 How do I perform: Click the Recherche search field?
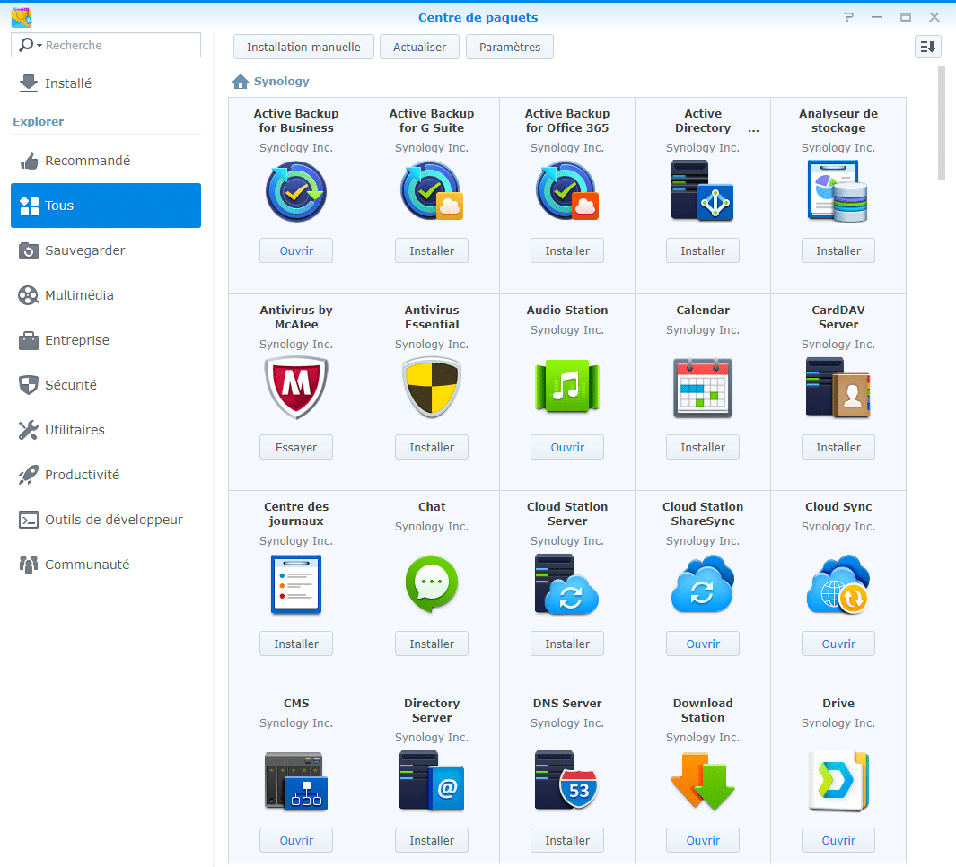(x=106, y=45)
